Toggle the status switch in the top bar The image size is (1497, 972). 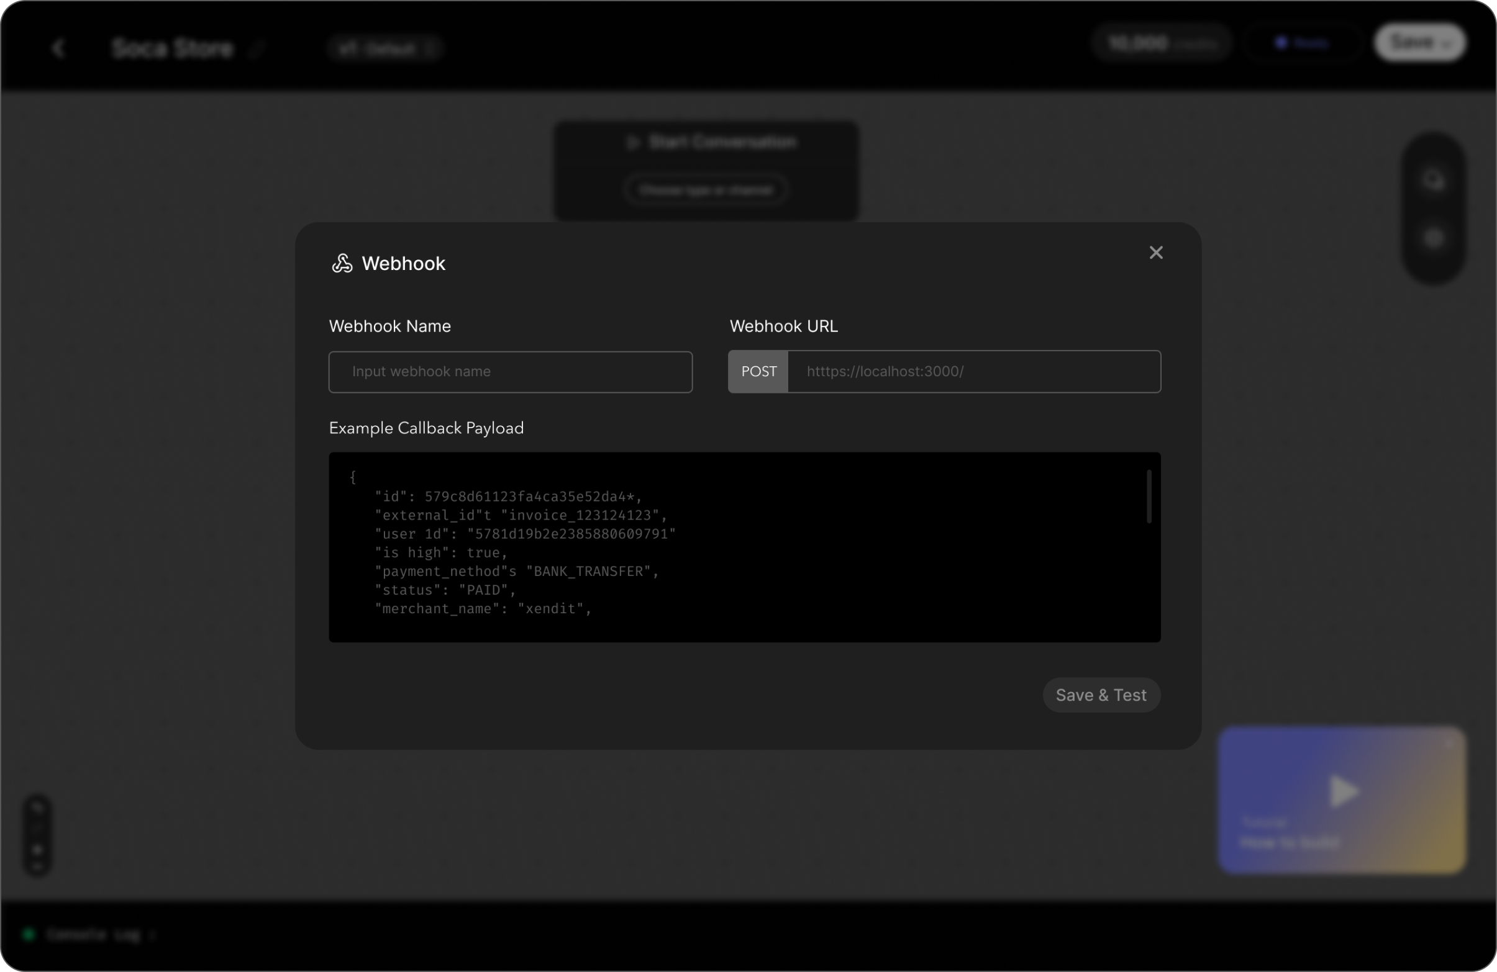coord(1302,43)
